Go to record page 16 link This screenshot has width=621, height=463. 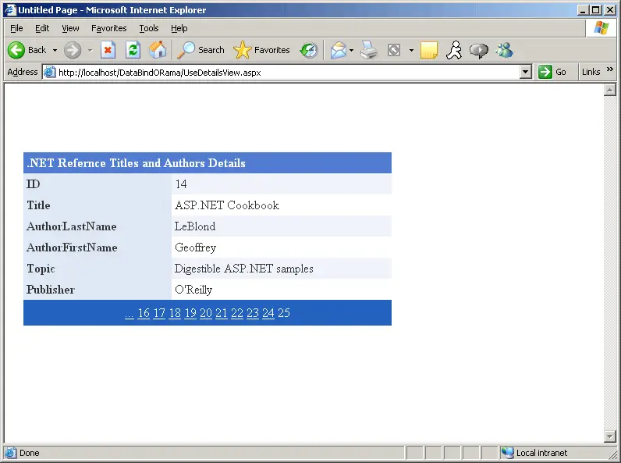coord(144,313)
